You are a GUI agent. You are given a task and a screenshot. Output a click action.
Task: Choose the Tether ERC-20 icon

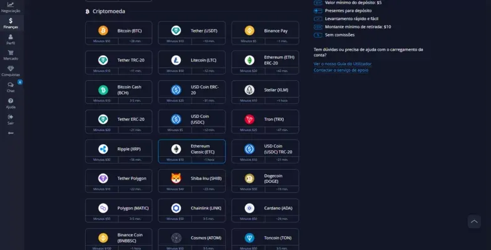tap(103, 119)
